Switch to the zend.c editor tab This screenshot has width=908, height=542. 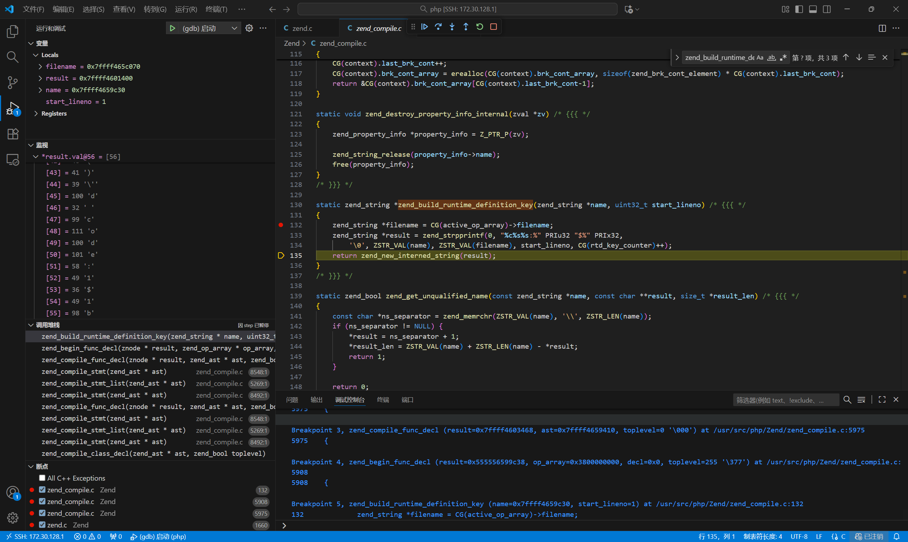click(x=302, y=28)
